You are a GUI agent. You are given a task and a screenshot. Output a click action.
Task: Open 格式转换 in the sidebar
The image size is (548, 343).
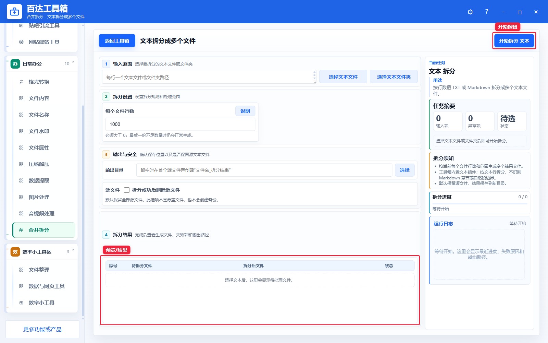pos(44,82)
